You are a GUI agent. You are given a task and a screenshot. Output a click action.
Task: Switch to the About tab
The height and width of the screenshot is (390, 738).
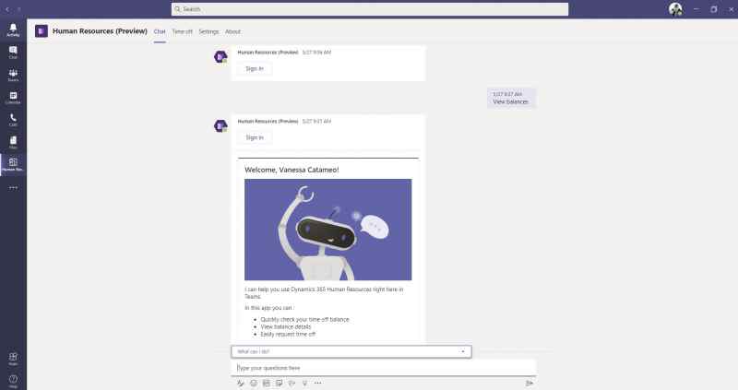tap(233, 31)
